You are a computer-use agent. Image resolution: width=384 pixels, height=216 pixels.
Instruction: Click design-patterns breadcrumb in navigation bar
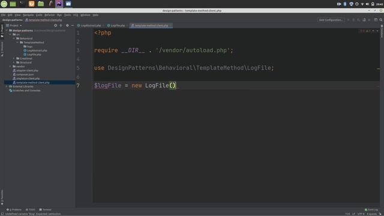pyautogui.click(x=12, y=20)
